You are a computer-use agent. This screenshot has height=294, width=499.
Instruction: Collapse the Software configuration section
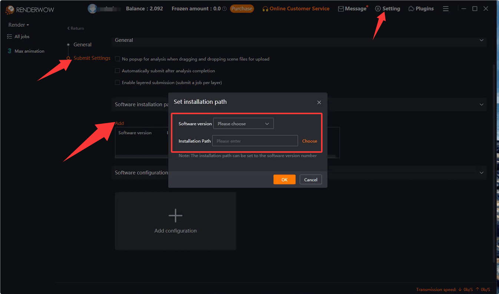(481, 172)
